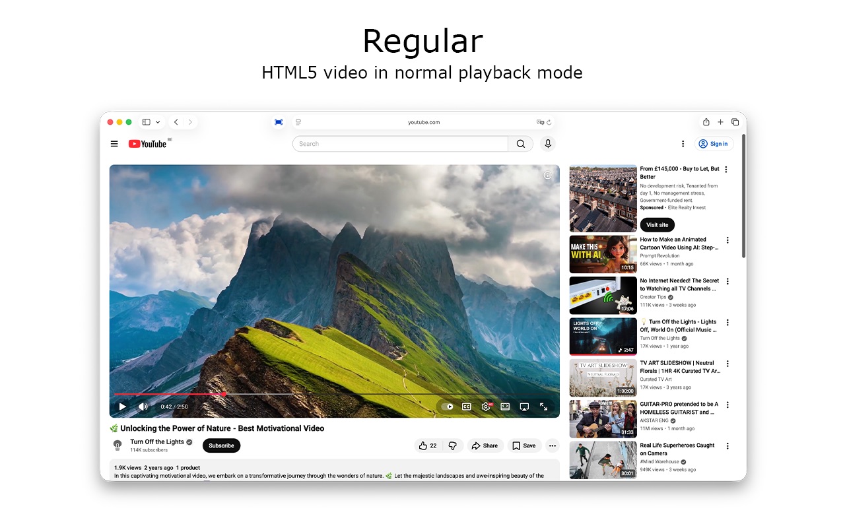Go to the YouTube home logo
845x528 pixels.
tap(147, 144)
